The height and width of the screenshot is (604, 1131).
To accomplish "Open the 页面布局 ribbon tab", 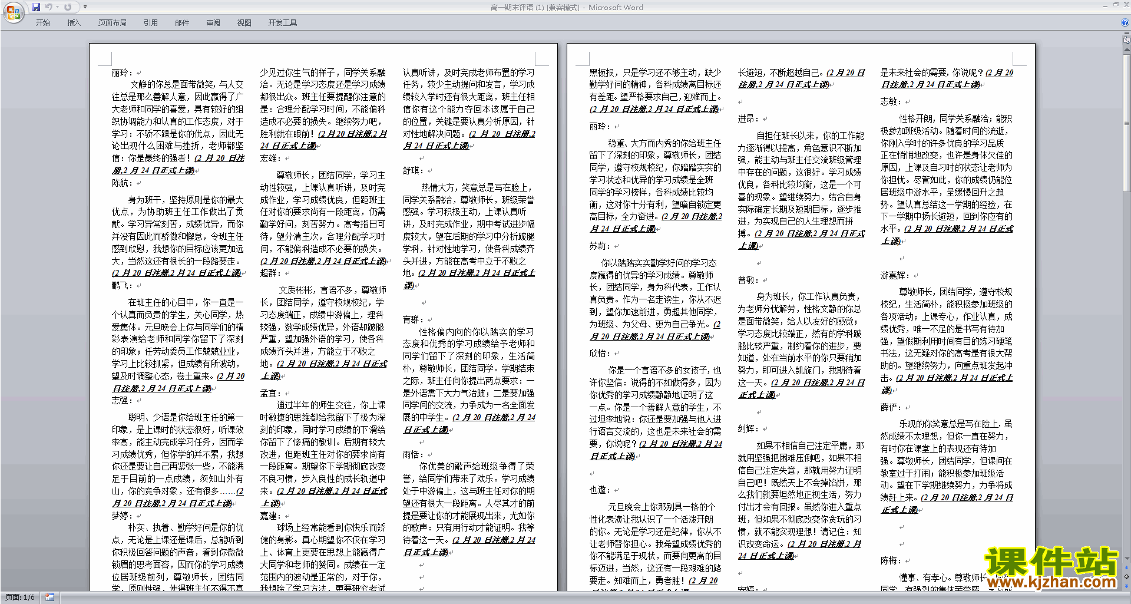I will [x=112, y=22].
